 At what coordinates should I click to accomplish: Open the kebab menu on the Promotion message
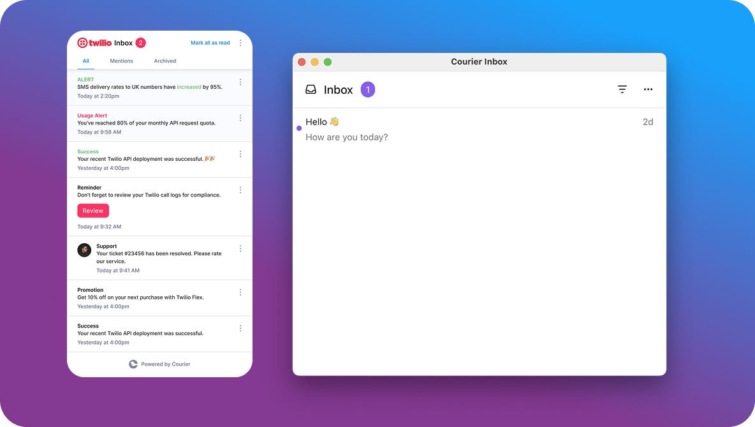click(240, 292)
